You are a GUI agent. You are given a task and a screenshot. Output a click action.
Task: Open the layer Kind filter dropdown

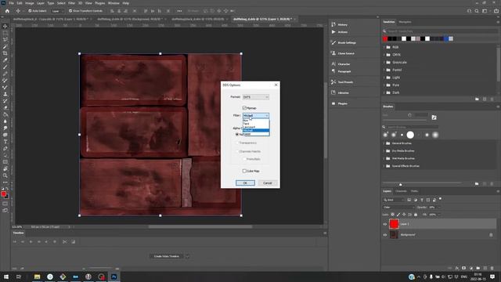(394, 200)
